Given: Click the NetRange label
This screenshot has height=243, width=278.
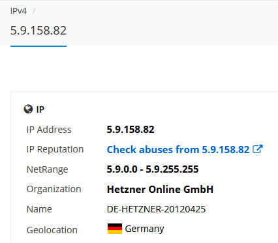Looking at the screenshot, I should click(47, 169).
